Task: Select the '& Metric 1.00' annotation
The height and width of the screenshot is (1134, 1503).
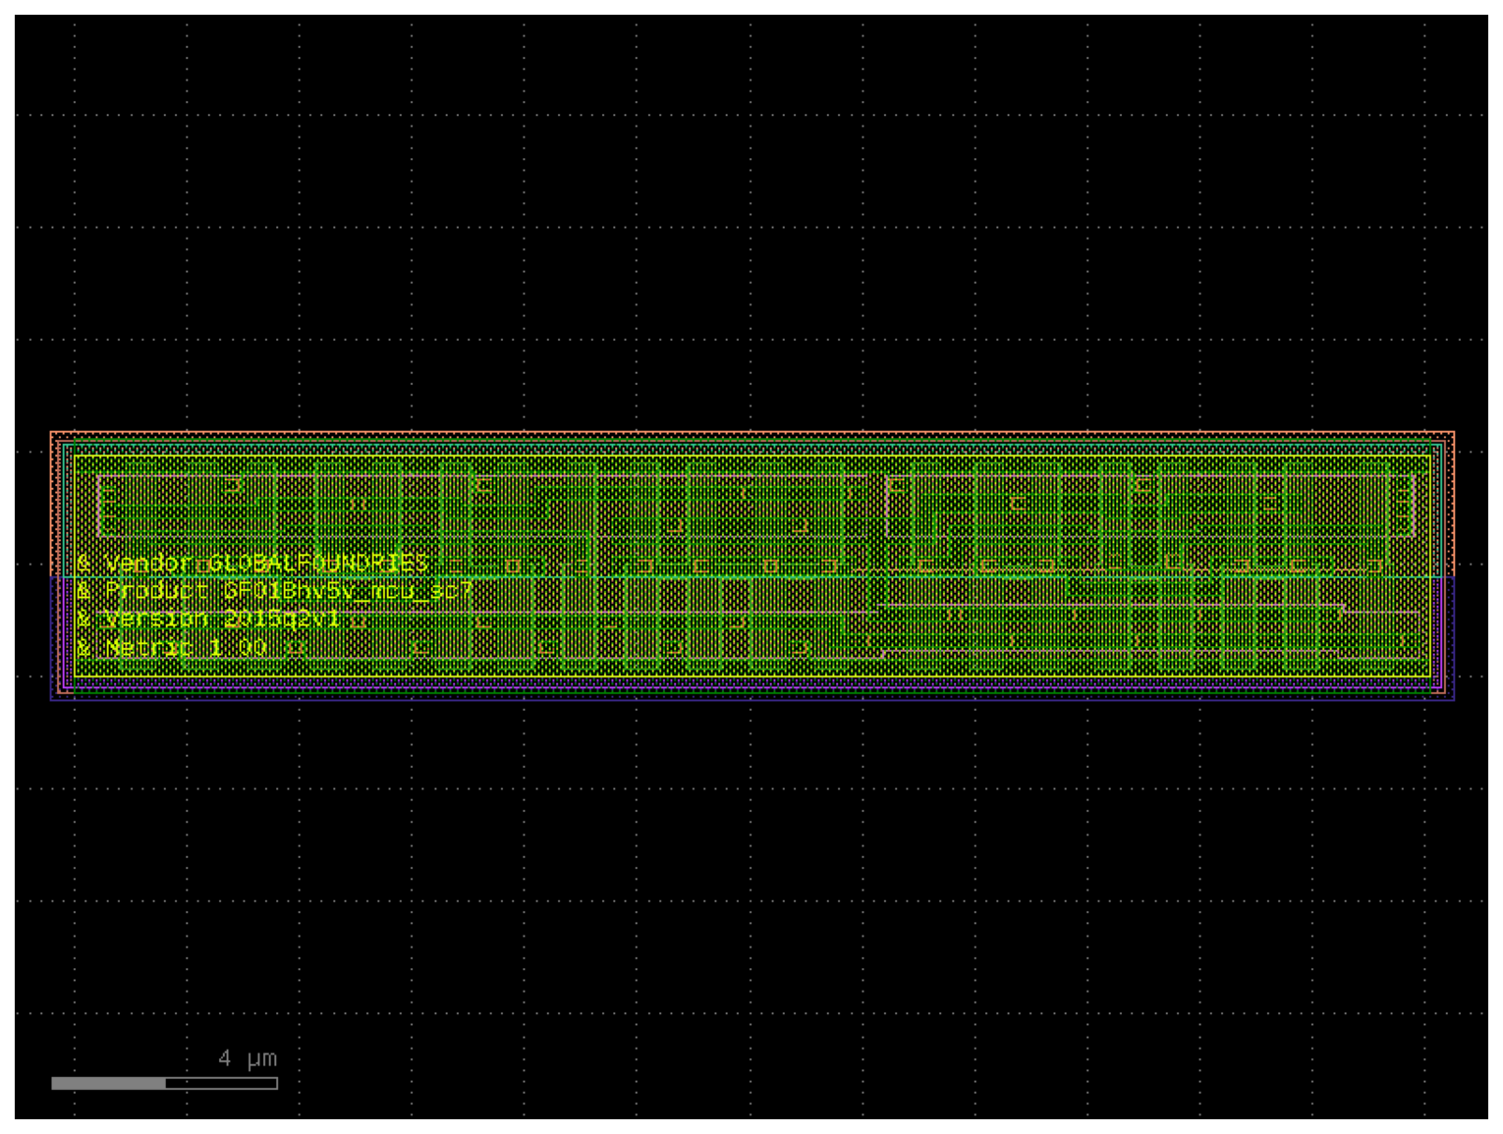Action: click(172, 648)
